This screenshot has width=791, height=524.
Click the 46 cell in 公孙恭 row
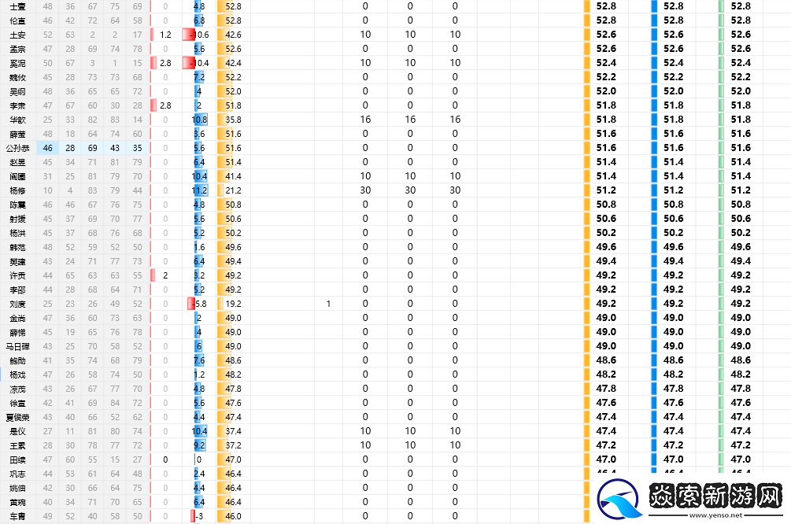click(48, 148)
